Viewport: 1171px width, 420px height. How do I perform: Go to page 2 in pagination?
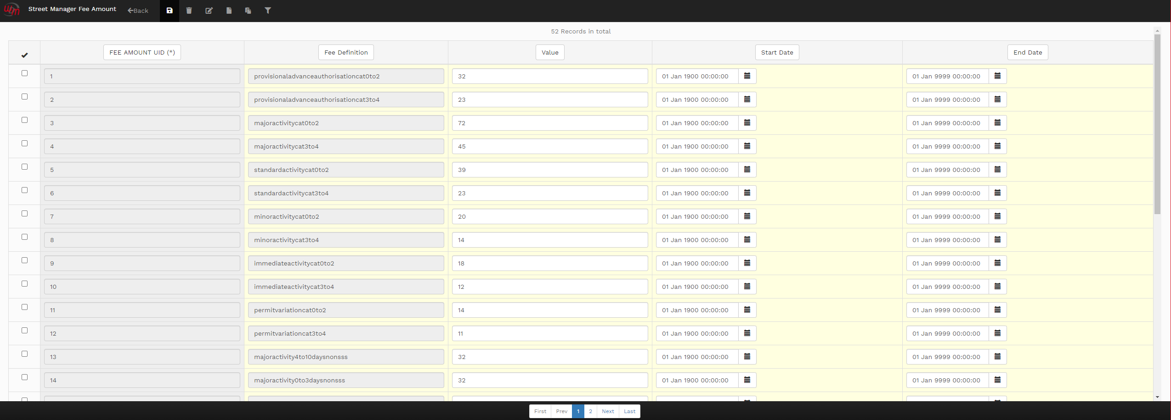pyautogui.click(x=590, y=411)
